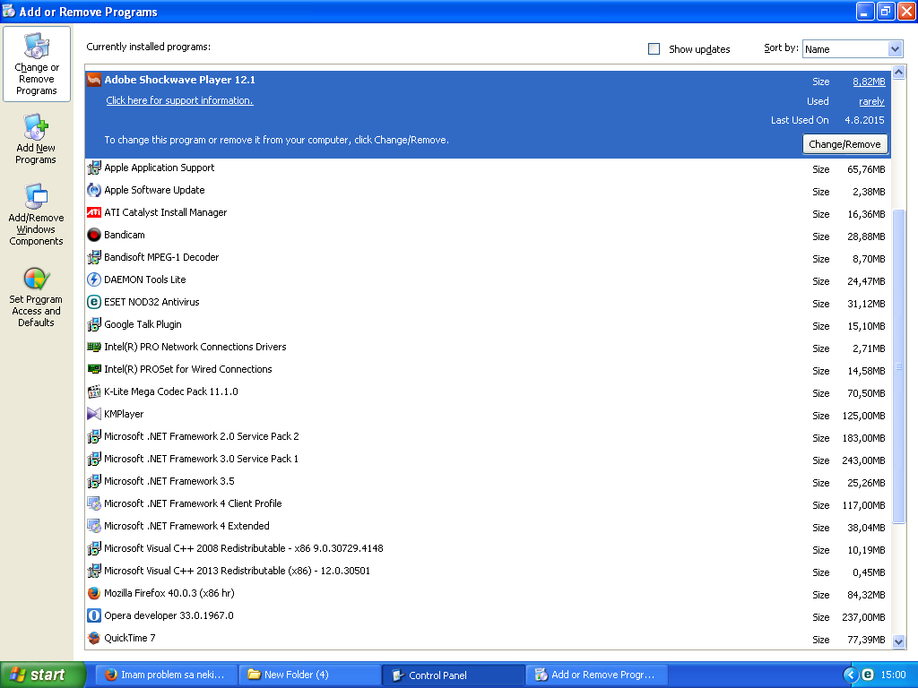Image resolution: width=918 pixels, height=688 pixels.
Task: Click the 243,00MB size value
Action: click(x=863, y=460)
